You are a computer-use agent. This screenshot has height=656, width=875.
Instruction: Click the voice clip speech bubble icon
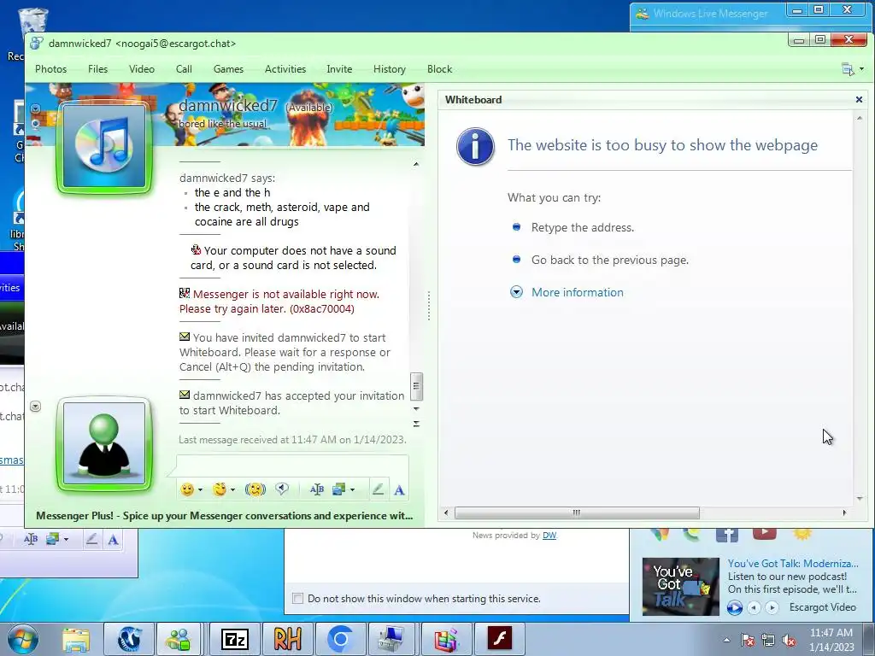click(282, 489)
